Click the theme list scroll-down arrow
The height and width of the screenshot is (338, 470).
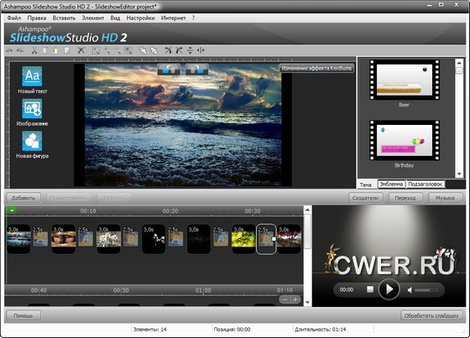tap(459, 174)
